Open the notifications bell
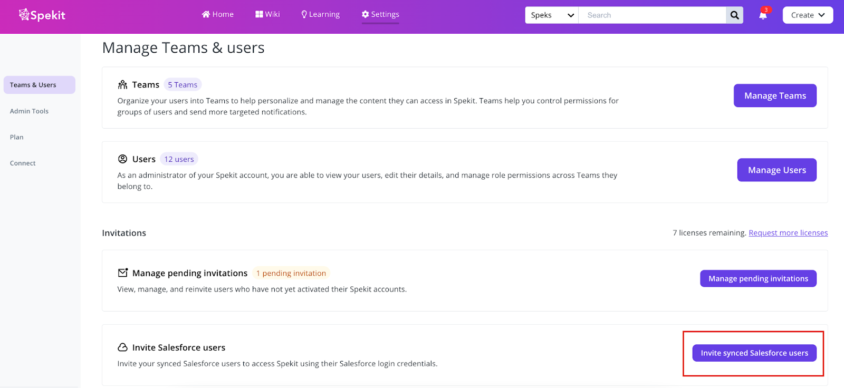844x388 pixels. click(x=763, y=15)
